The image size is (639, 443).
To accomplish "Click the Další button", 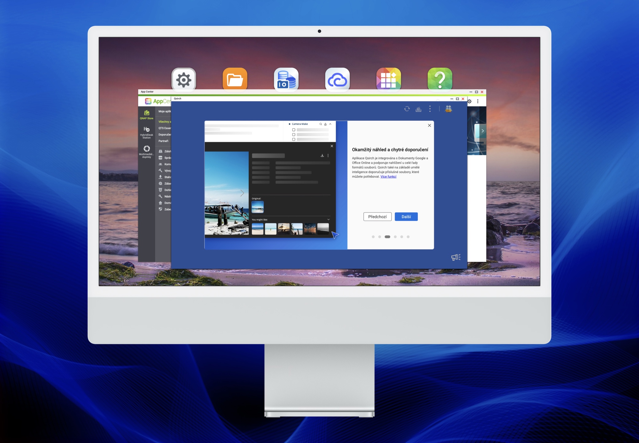I will 406,217.
